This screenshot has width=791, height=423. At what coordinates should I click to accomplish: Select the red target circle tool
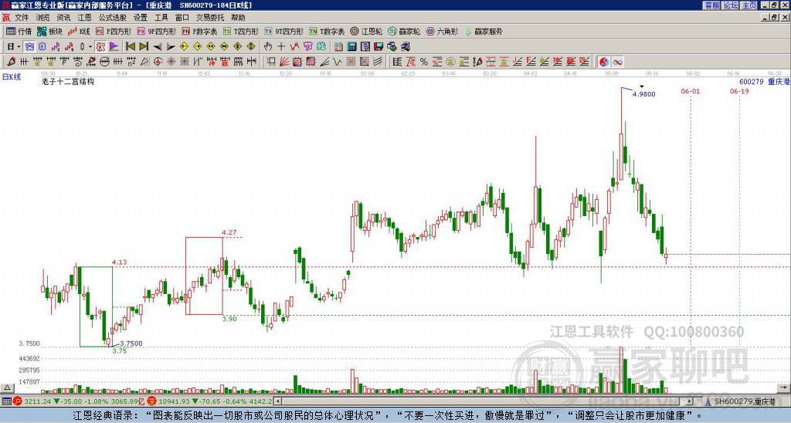coord(158,62)
